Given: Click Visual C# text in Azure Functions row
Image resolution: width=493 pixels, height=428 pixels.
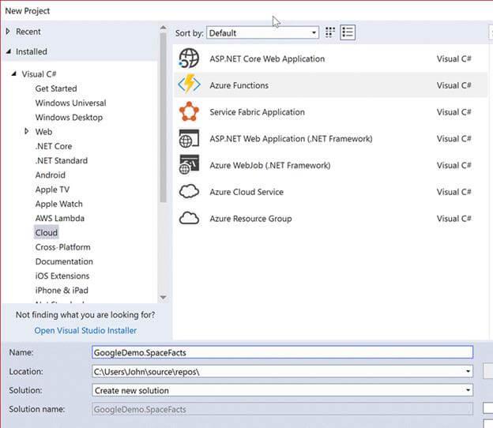Looking at the screenshot, I should (453, 85).
